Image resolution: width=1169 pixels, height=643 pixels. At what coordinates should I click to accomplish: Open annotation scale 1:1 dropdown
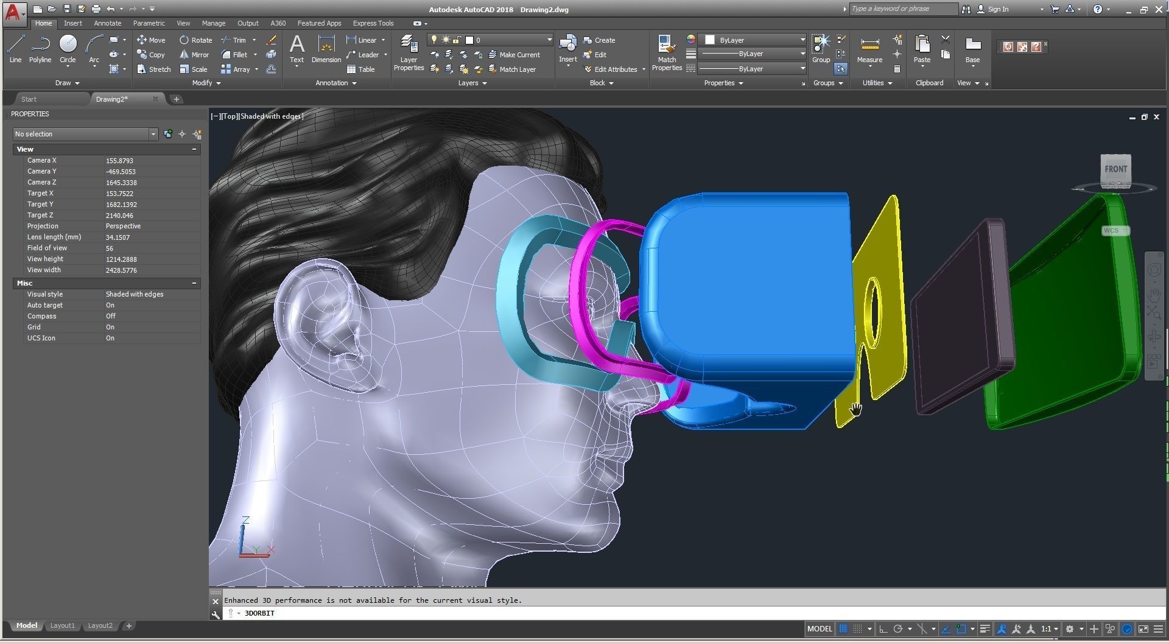coord(1050,629)
